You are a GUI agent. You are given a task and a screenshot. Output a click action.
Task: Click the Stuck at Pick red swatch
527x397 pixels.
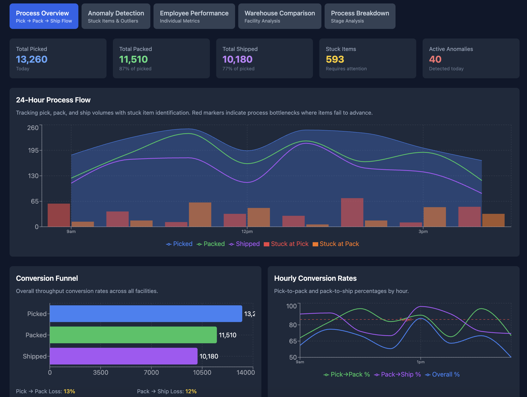pyautogui.click(x=266, y=244)
